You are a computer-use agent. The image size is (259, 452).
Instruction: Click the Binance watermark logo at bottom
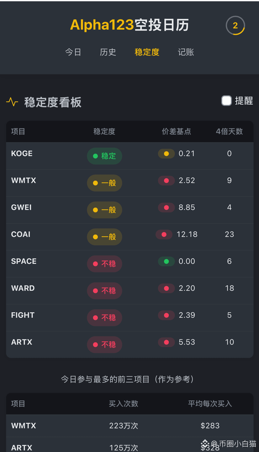205,444
